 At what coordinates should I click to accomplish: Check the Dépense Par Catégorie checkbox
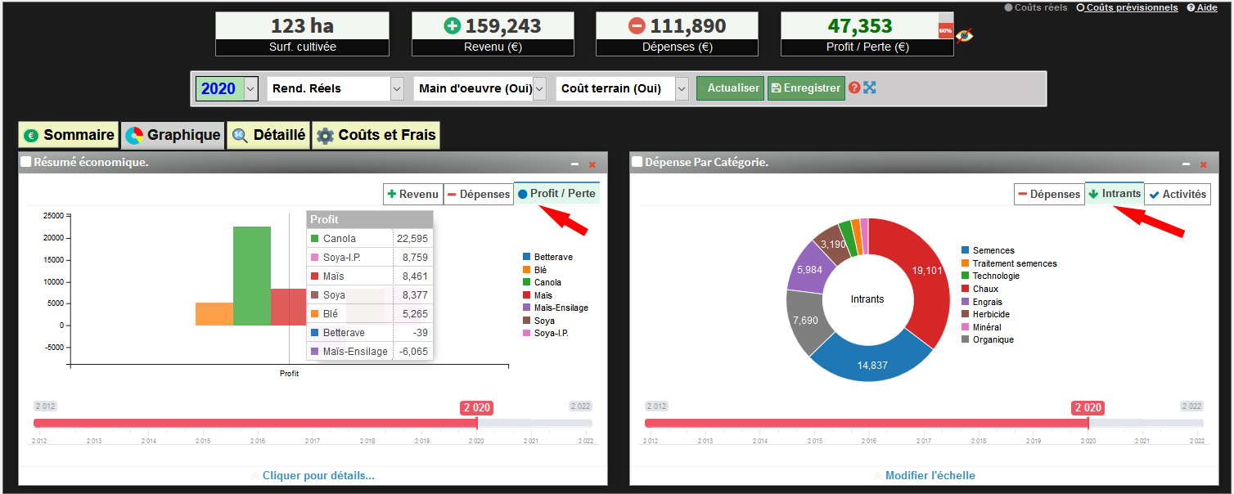click(637, 162)
